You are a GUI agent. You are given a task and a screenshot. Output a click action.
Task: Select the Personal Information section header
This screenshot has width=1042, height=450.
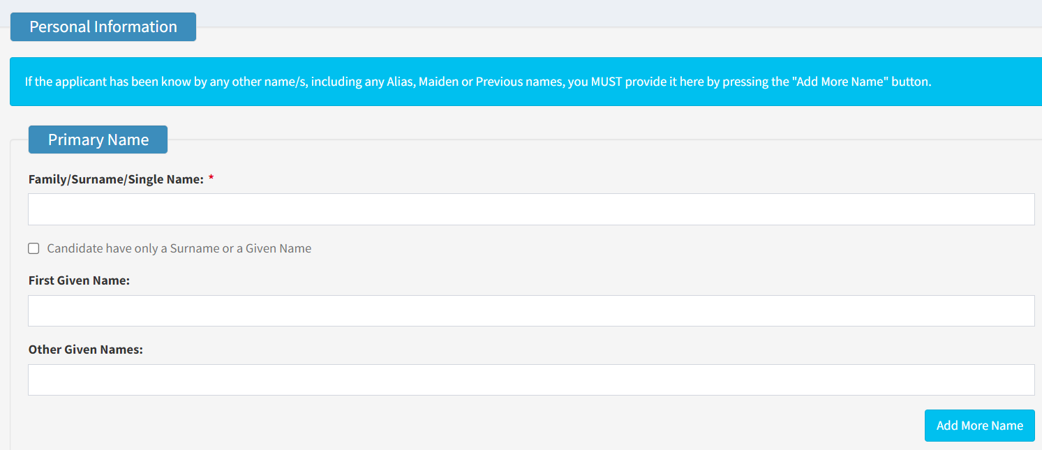point(103,27)
